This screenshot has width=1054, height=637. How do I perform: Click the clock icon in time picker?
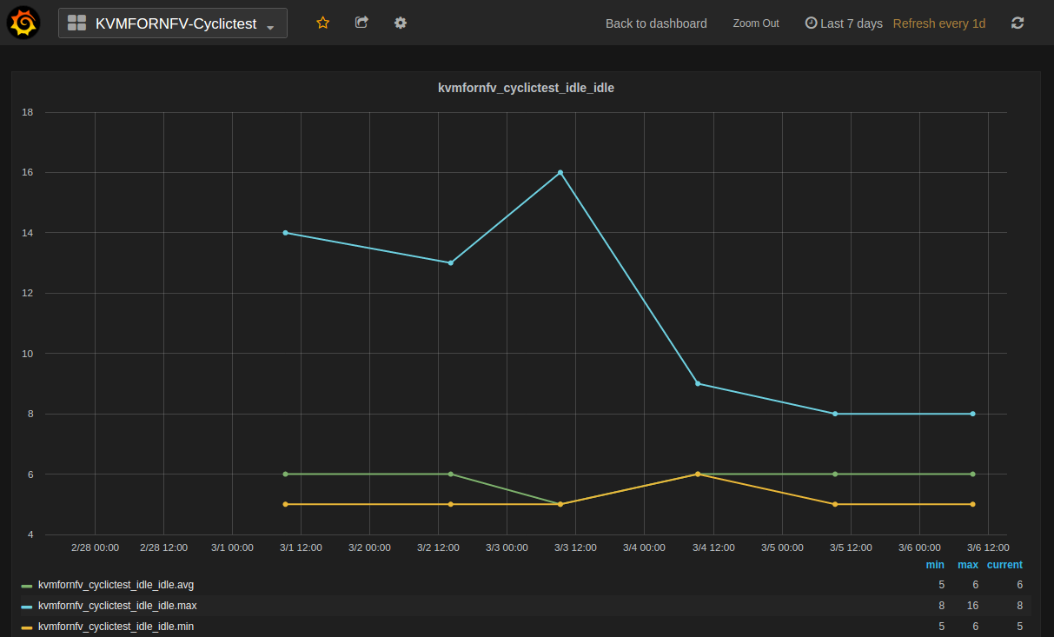pos(811,23)
